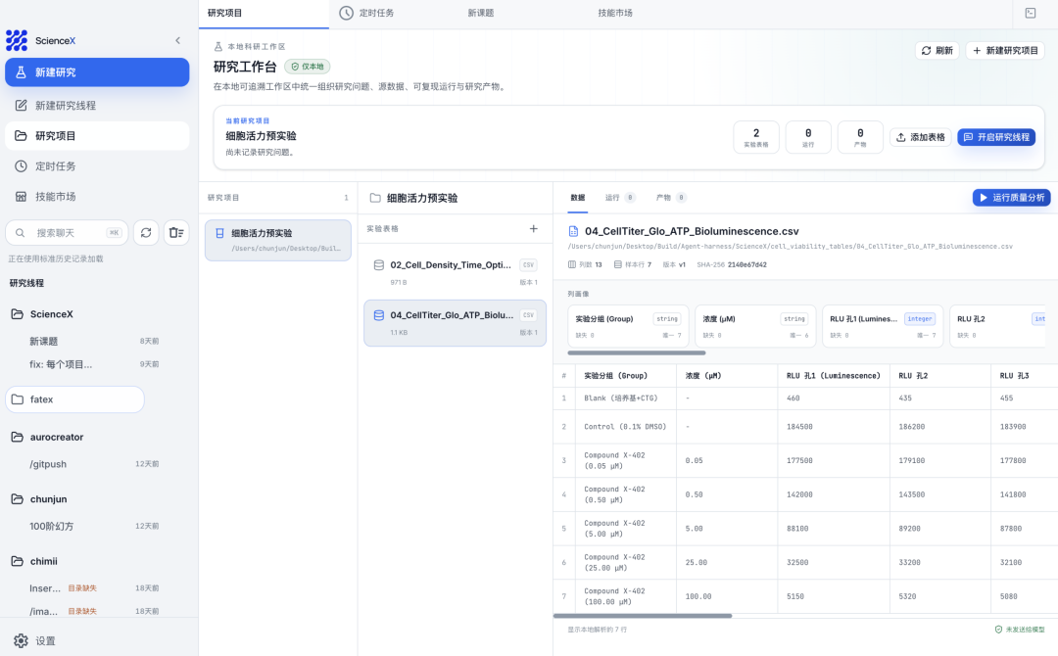
Task: Switch to the 数据 tab
Action: point(578,198)
